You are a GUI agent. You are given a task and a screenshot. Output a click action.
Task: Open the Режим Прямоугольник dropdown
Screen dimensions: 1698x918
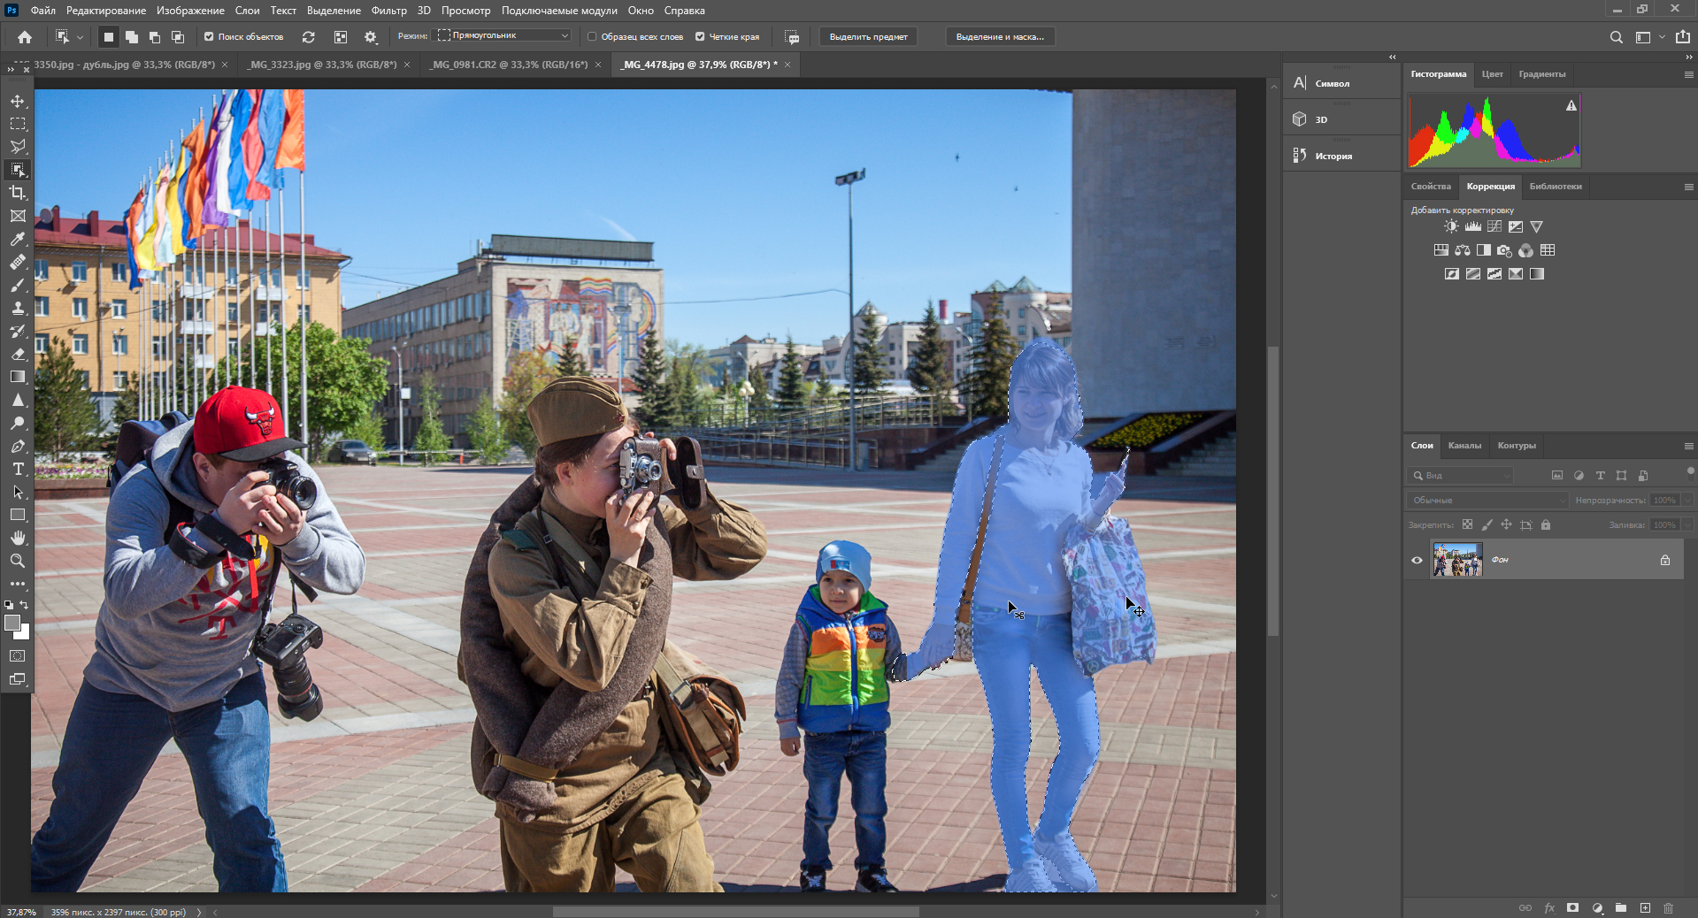[x=503, y=35]
